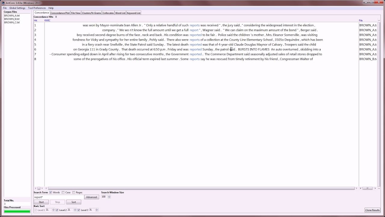Click the green Files Processed progress bar

pyautogui.click(x=17, y=211)
